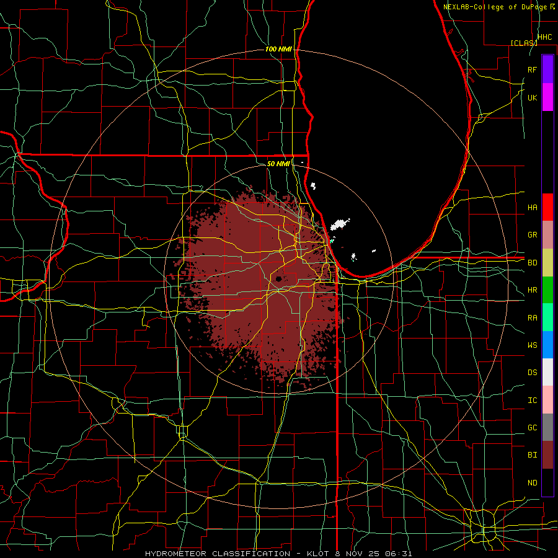Click the BD legend label
Screen dimensions: 558x558
click(532, 263)
